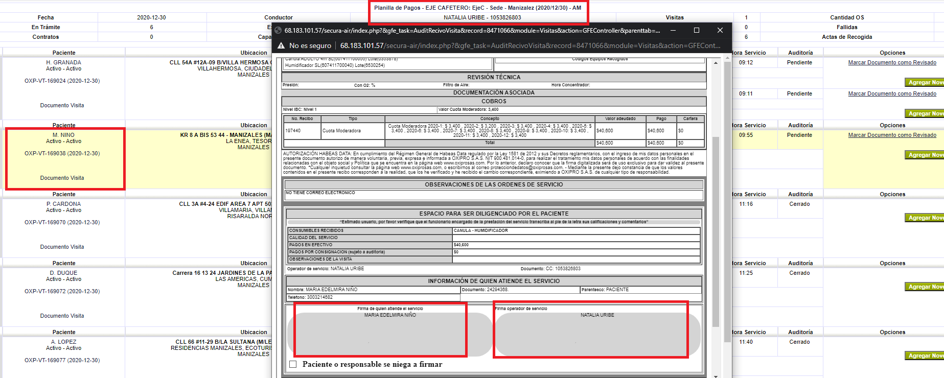Click order code 'OXP-VT-169077 (2020-12-30)'
The image size is (944, 378).
pos(62,360)
